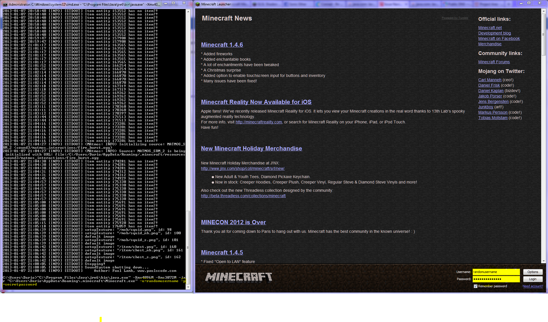
Task: Open the beta.threadless.com collection link
Action: click(x=243, y=196)
